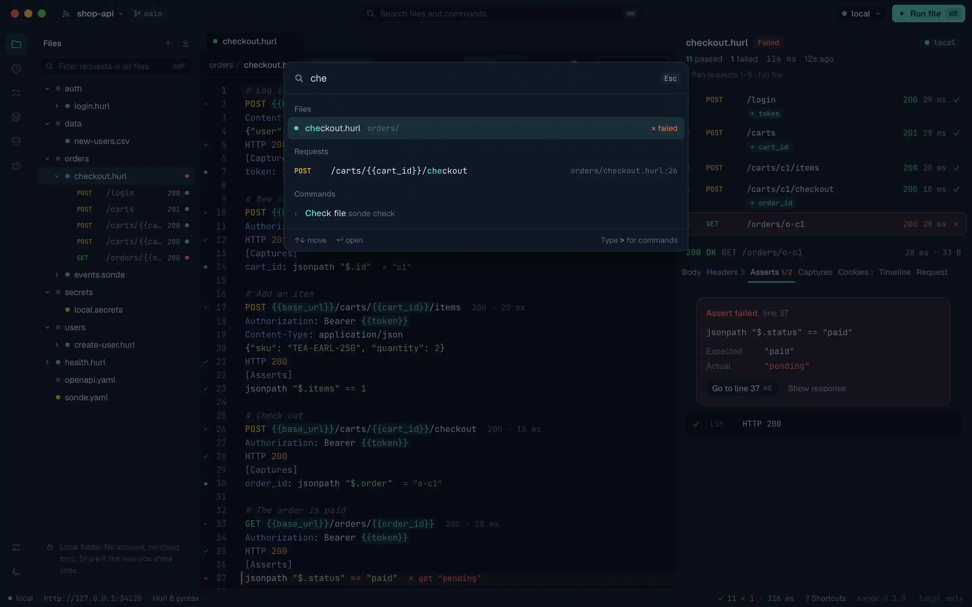Click the plus icon in Files header
The image size is (972, 607).
pos(168,43)
